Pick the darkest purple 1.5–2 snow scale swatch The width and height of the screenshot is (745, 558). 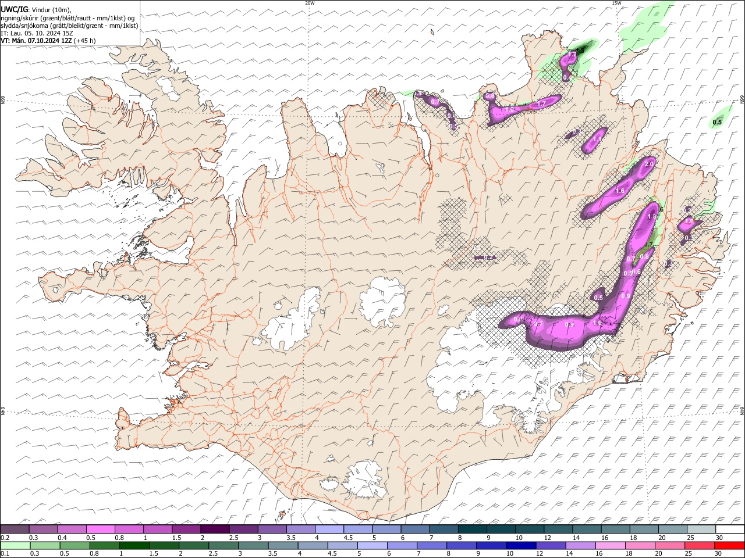(x=214, y=530)
